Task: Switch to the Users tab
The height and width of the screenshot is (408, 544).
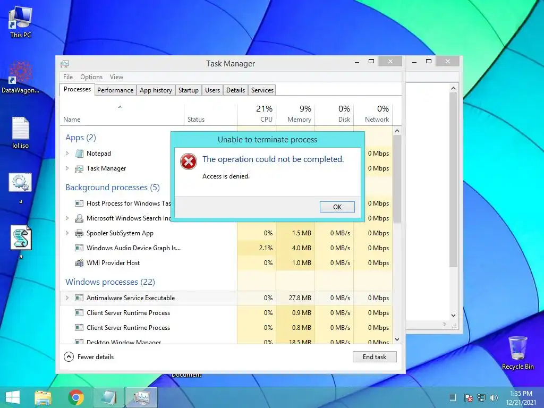Action: 212,90
